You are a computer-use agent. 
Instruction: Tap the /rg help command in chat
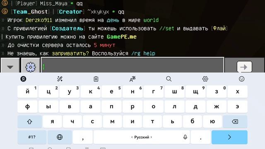pyautogui.click(x=143, y=53)
